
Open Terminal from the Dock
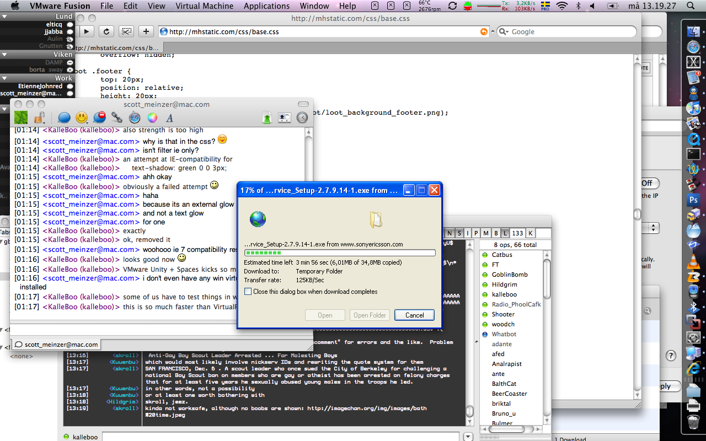693,154
